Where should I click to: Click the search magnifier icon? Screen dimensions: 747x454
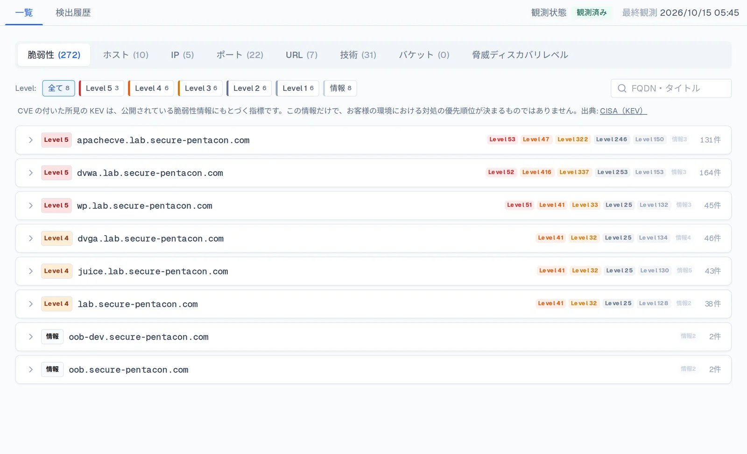tap(622, 88)
